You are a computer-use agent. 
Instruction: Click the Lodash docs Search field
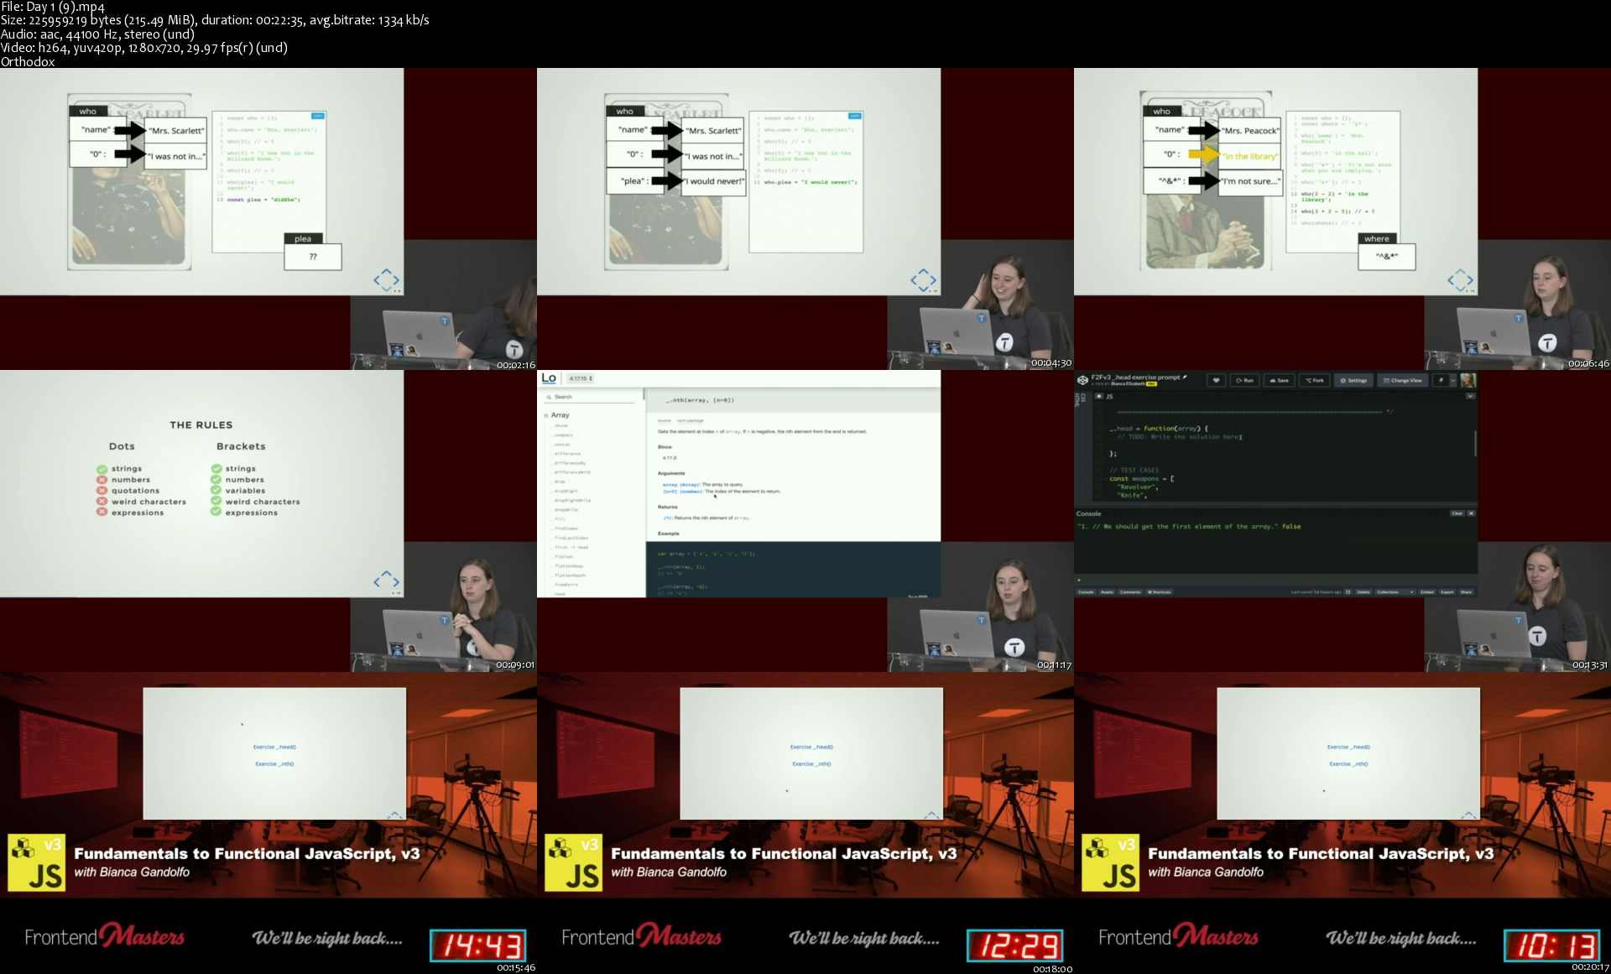590,397
